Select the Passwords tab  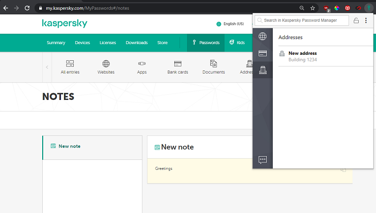pos(206,43)
